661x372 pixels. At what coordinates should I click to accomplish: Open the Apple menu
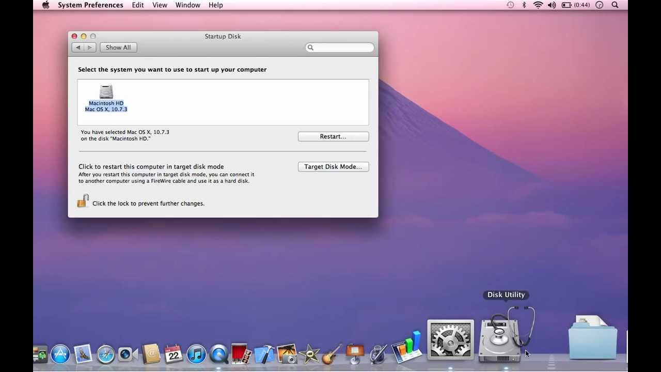45,5
